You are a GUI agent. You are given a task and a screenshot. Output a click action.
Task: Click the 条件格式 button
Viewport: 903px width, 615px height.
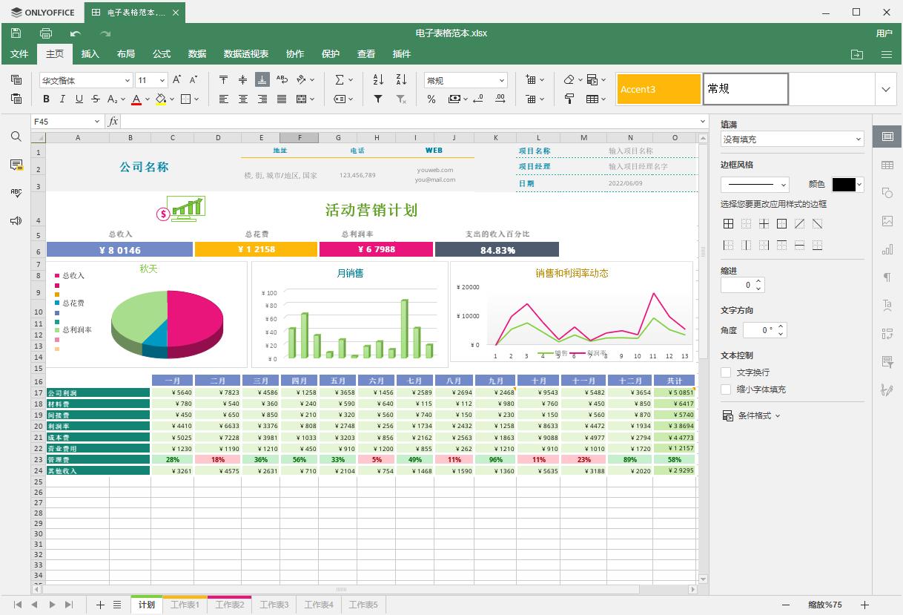pyautogui.click(x=752, y=415)
